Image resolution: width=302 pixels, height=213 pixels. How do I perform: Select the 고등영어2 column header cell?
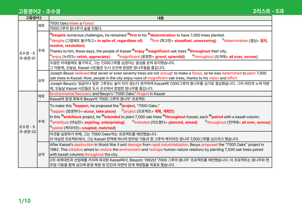click(x=33, y=18)
